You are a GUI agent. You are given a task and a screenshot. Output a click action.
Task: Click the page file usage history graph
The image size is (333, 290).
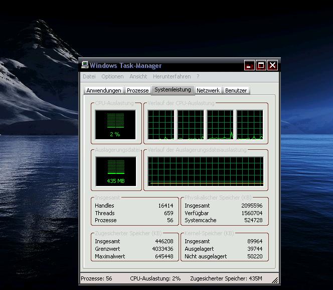(x=206, y=171)
